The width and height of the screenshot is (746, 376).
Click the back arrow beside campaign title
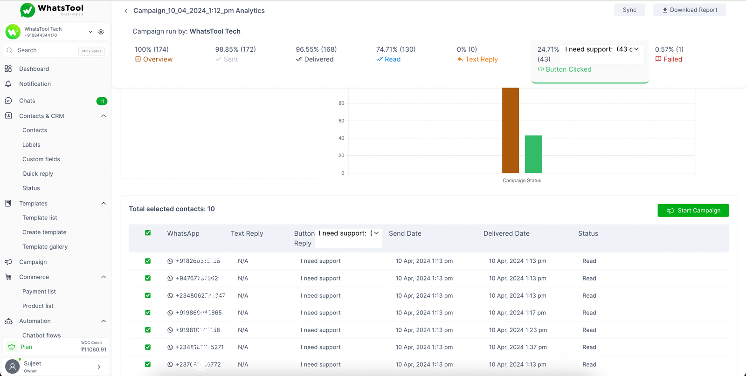click(x=125, y=11)
